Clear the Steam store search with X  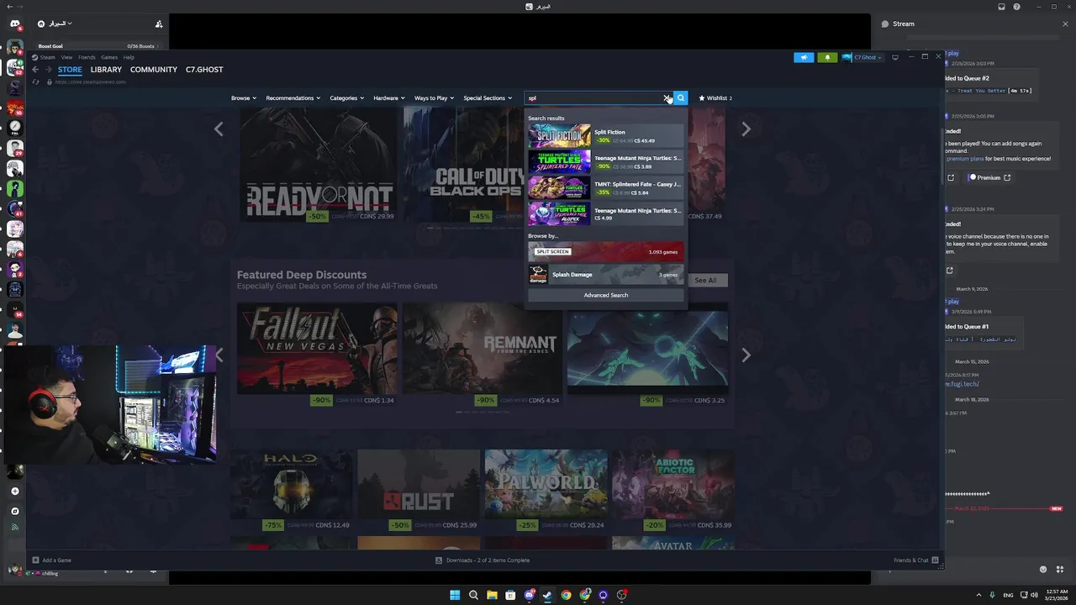(667, 98)
